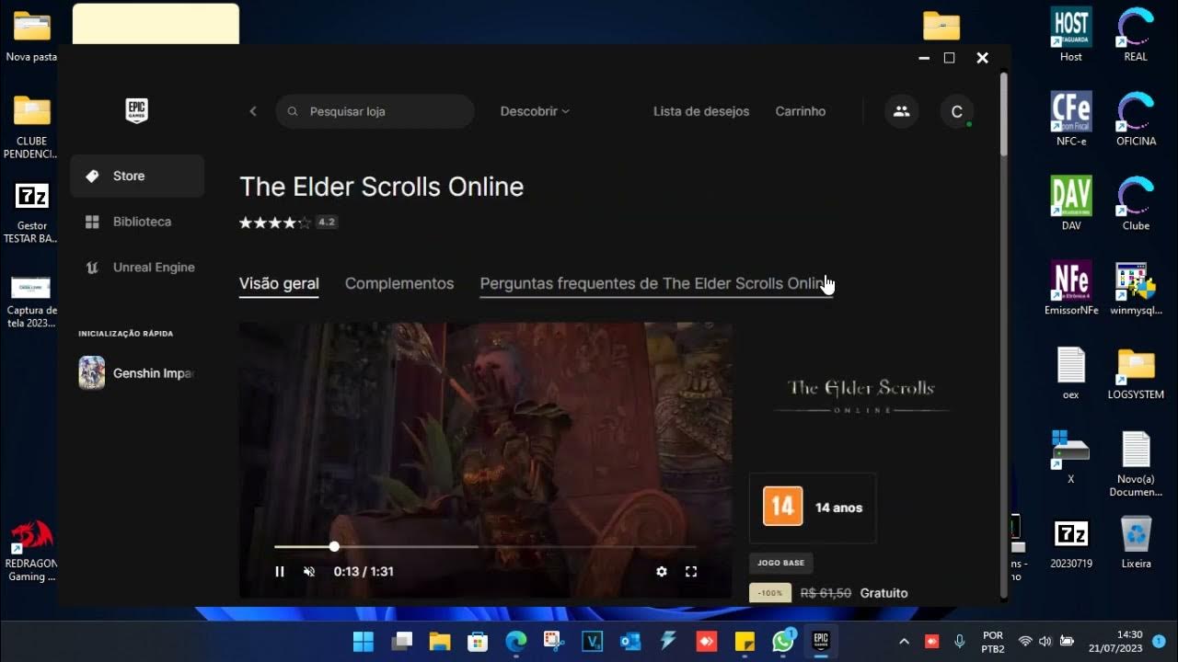Select the OFICINA desktop shortcut
Viewport: 1178px width, 662px height.
1136,119
